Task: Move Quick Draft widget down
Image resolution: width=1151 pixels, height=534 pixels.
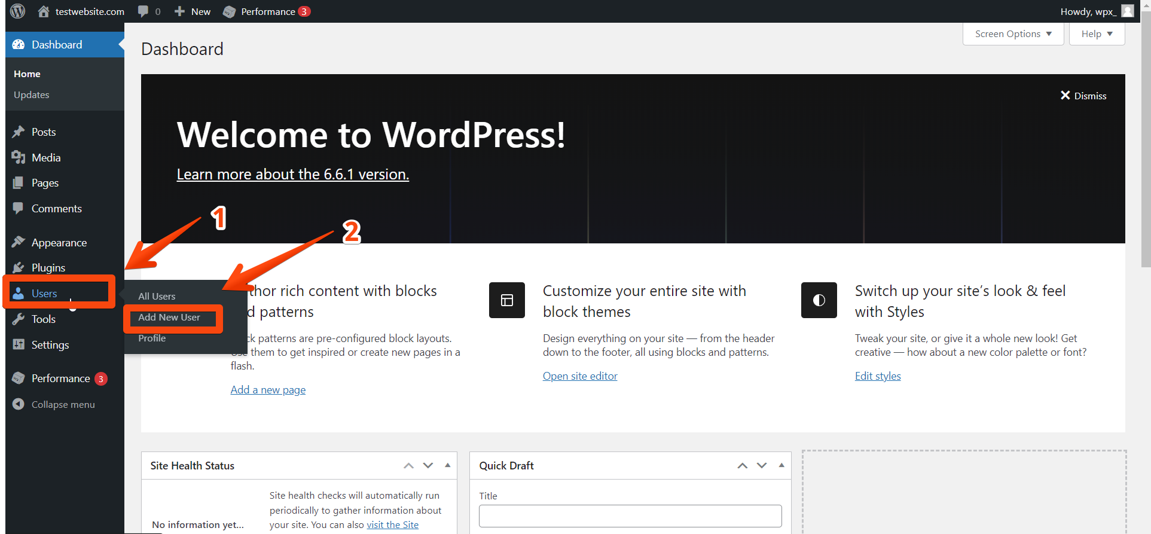Action: 762,466
